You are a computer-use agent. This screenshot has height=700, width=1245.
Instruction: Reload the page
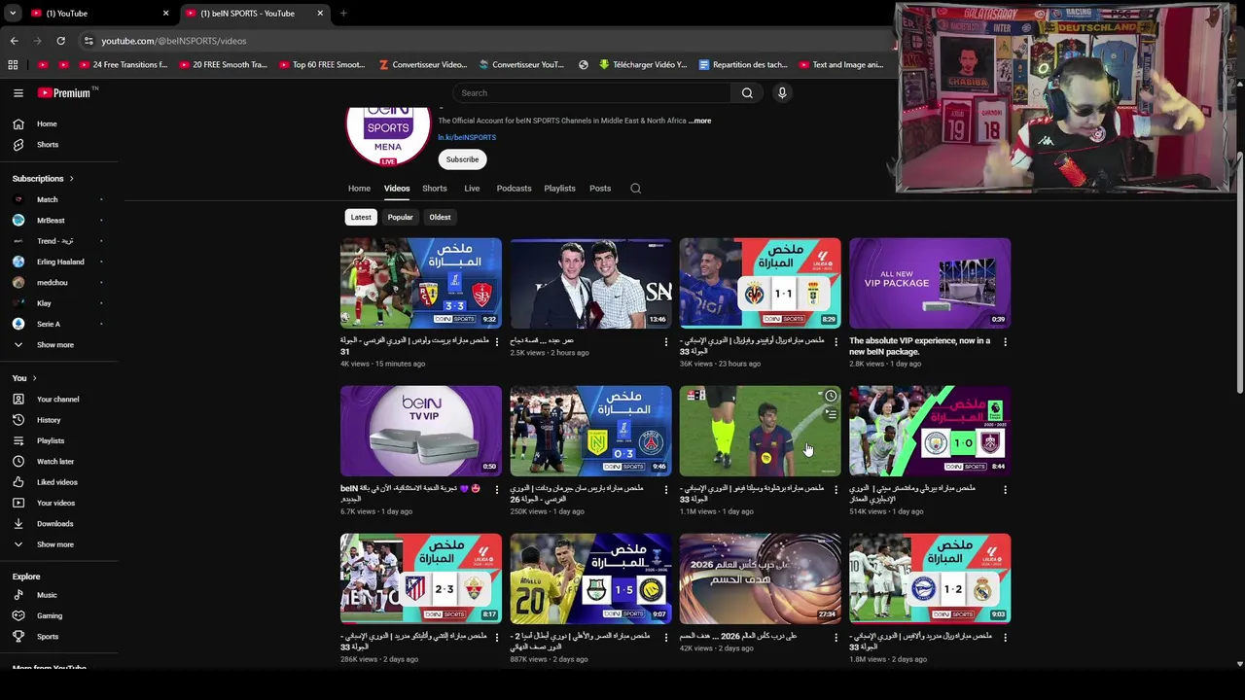(60, 41)
